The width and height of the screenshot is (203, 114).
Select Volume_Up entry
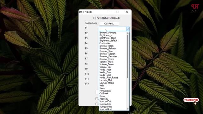click(x=105, y=67)
